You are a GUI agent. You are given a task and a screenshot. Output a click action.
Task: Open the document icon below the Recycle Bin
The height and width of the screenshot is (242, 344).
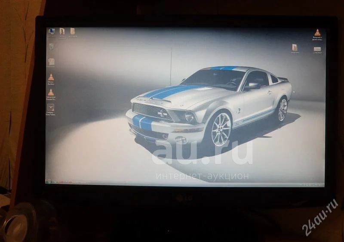click(51, 62)
